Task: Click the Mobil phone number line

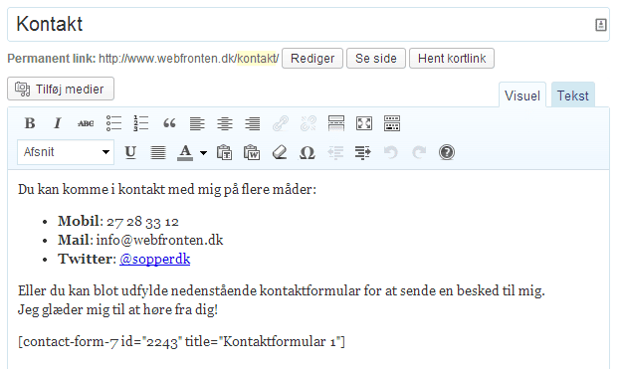Action: (x=118, y=221)
